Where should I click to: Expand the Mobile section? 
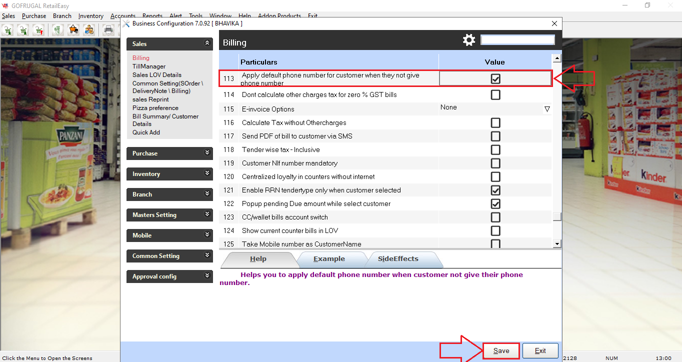point(207,235)
